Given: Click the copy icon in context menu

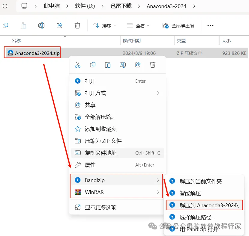Looking at the screenshot, I should click(x=93, y=65).
